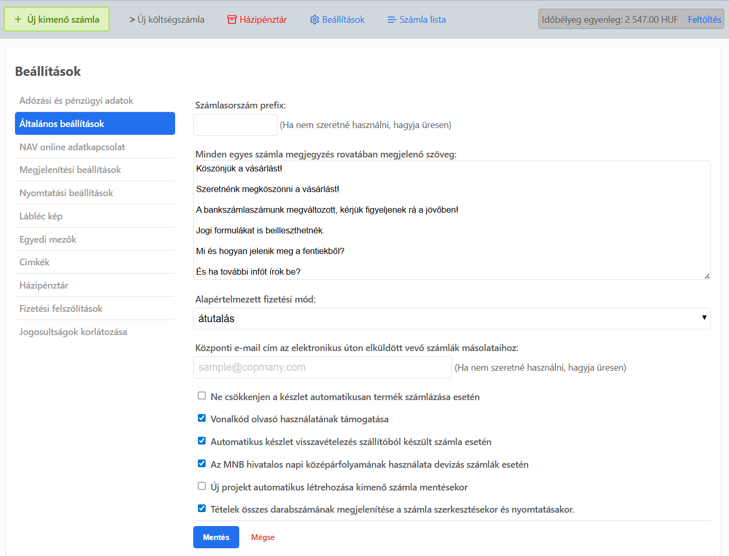Click the blue Mentés button
This screenshot has height=556, width=729.
(216, 537)
